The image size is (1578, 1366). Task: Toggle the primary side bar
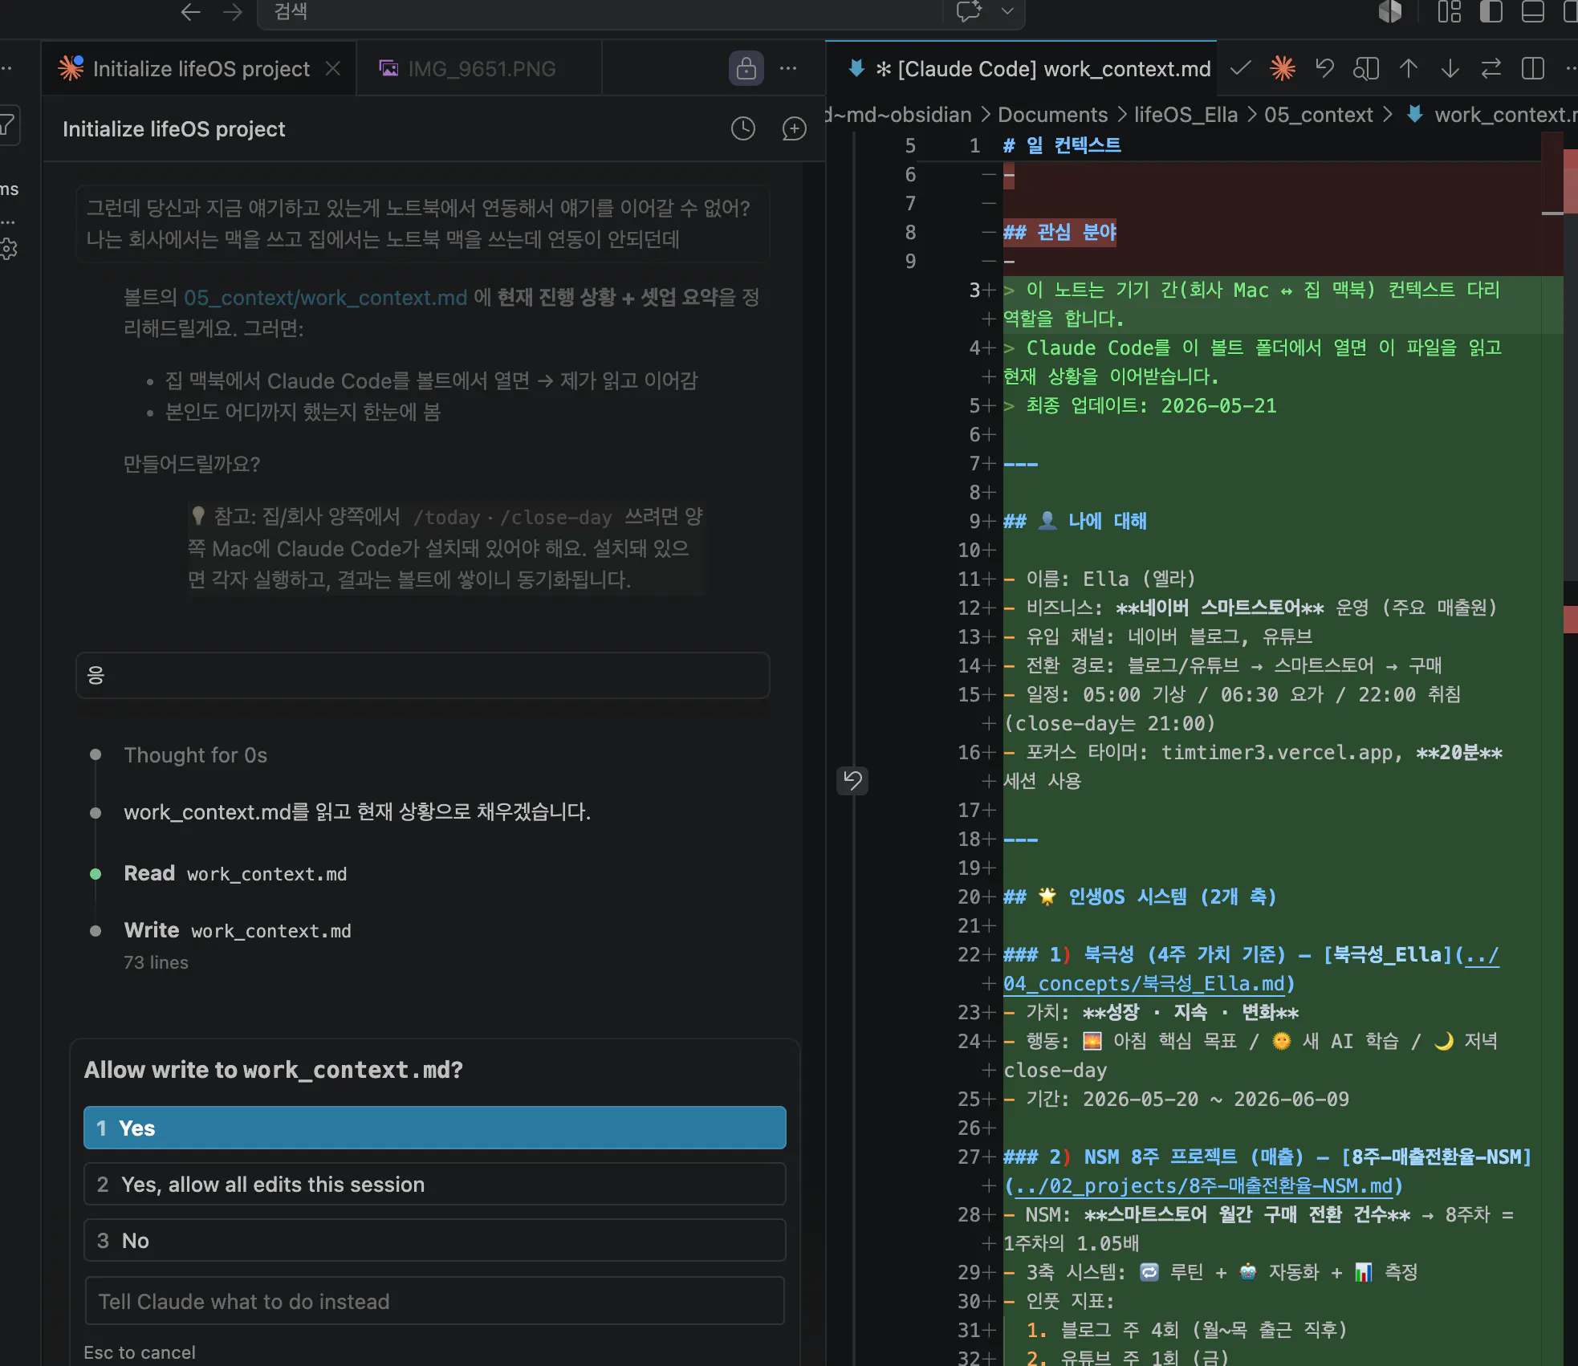[1491, 11]
